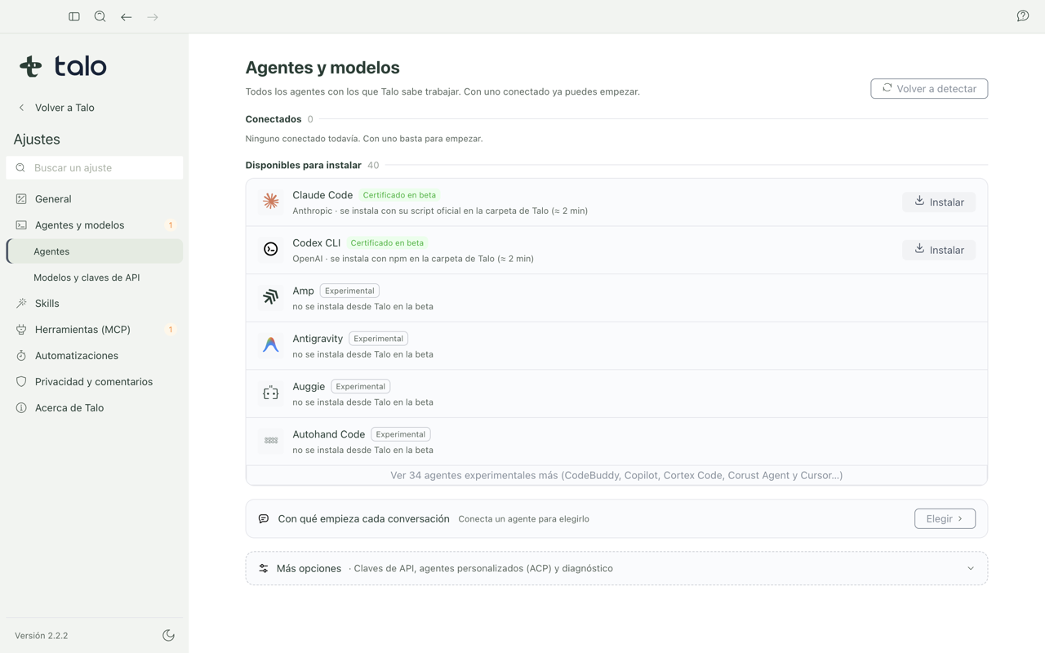Open Acerca de Talo
This screenshot has width=1045, height=653.
coord(95,407)
